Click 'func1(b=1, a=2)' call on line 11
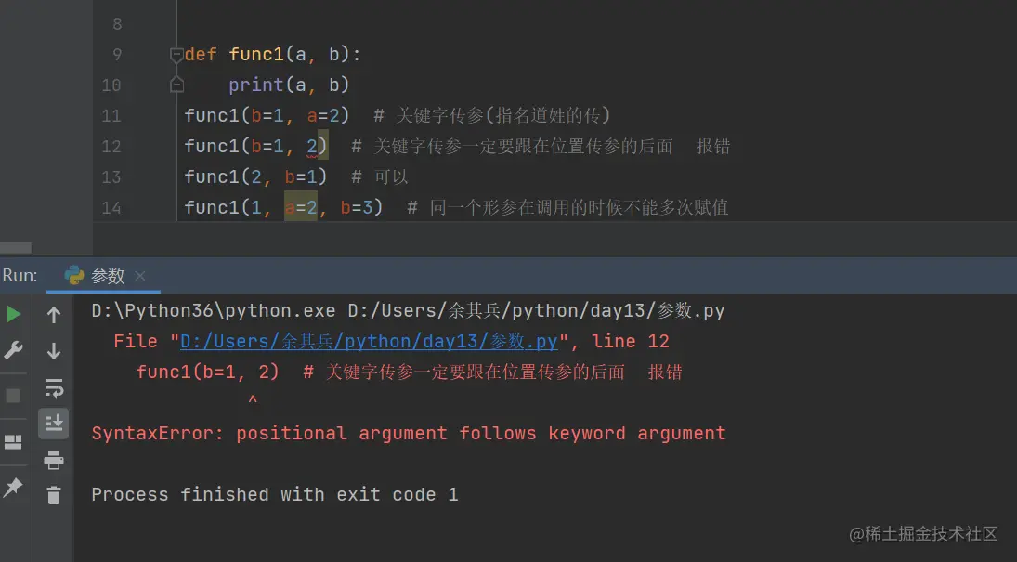This screenshot has width=1017, height=562. (x=267, y=116)
